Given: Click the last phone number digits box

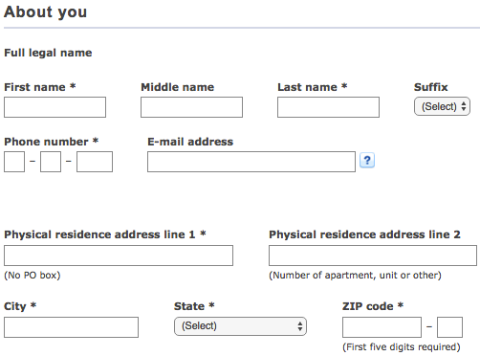Looking at the screenshot, I should point(95,162).
